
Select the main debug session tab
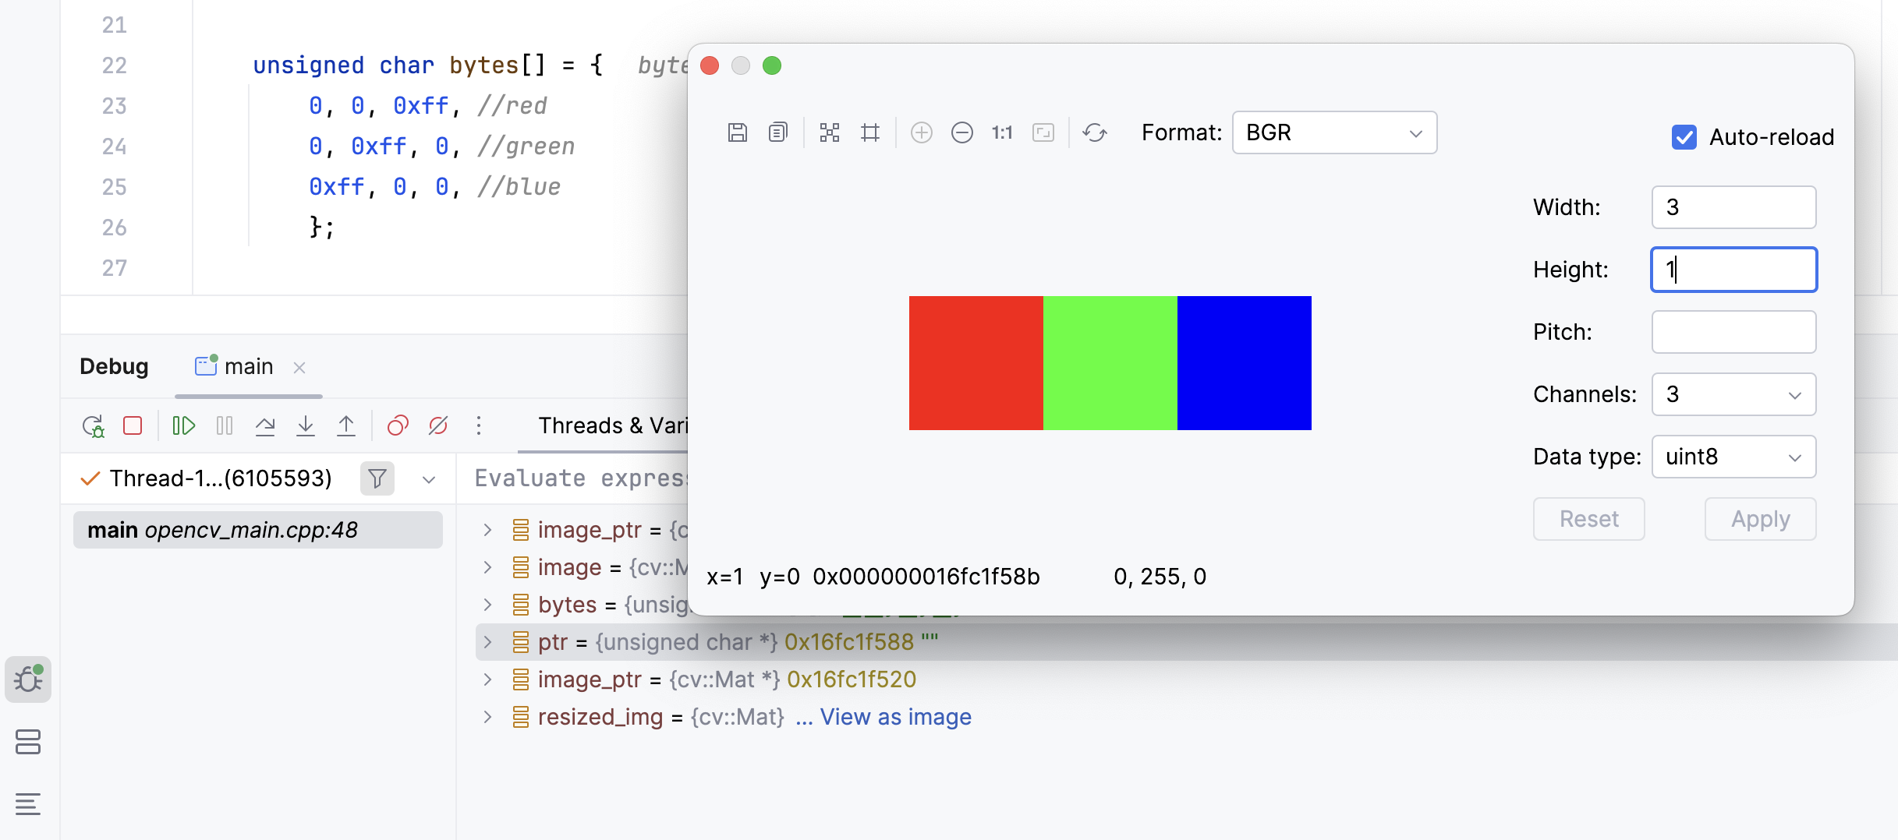tap(246, 366)
